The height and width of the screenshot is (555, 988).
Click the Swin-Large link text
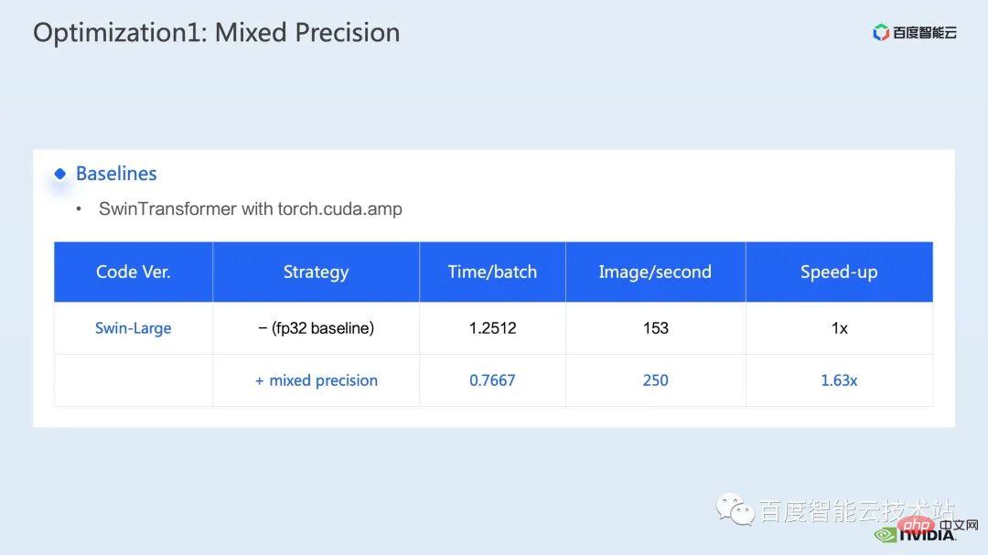(133, 328)
